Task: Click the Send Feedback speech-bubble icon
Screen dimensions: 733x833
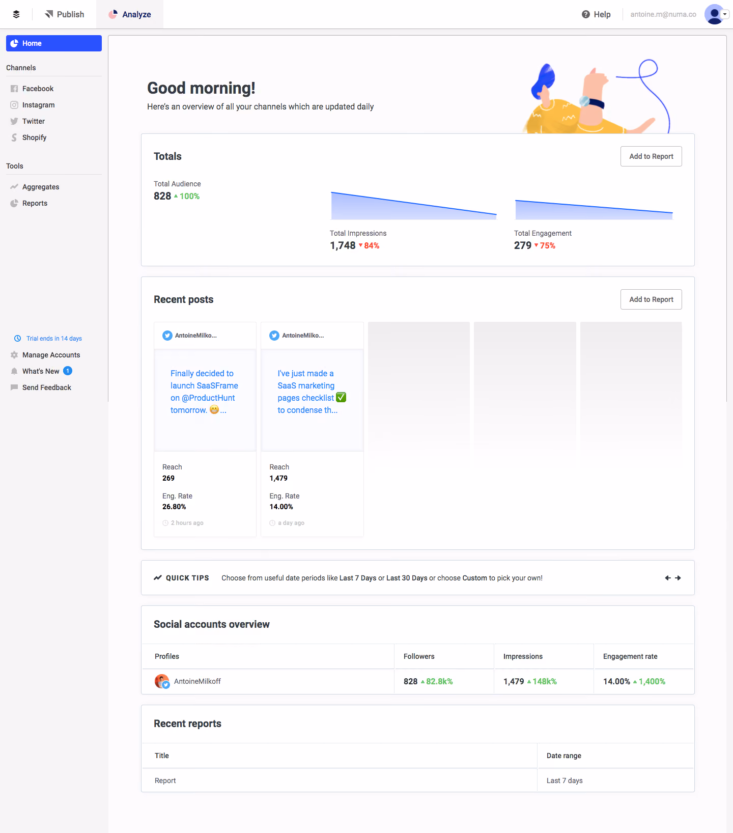Action: tap(14, 387)
